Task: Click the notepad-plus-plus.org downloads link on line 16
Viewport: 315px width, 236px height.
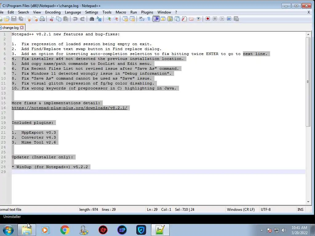Action: (69, 108)
